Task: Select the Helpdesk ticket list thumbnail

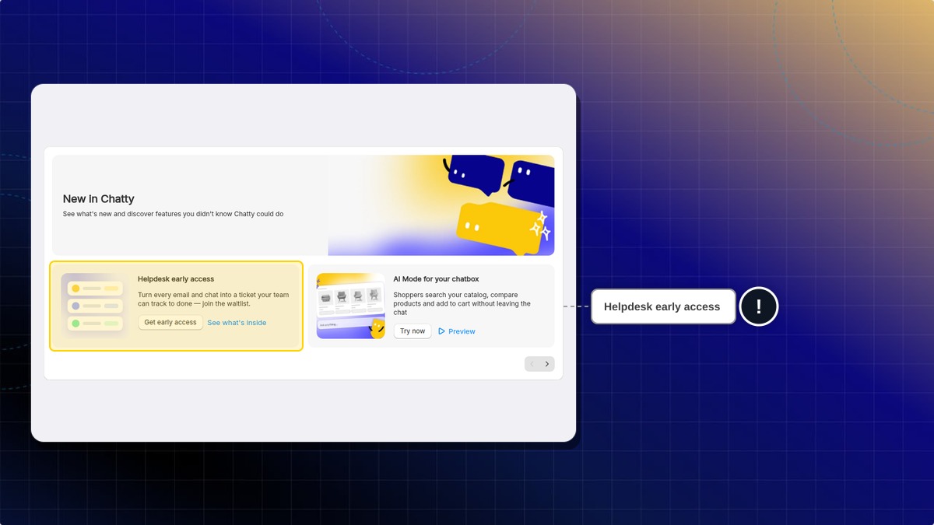Action: tap(95, 306)
